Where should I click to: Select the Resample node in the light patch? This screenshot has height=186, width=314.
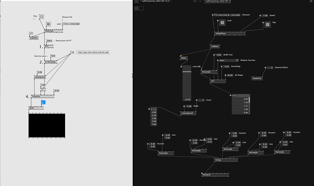tap(51, 62)
